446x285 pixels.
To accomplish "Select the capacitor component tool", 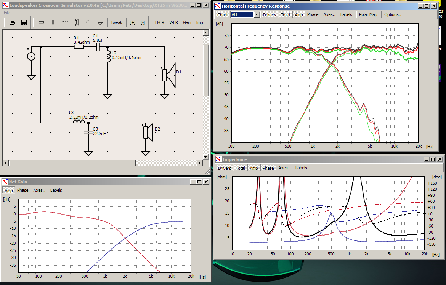I will 53,22.
